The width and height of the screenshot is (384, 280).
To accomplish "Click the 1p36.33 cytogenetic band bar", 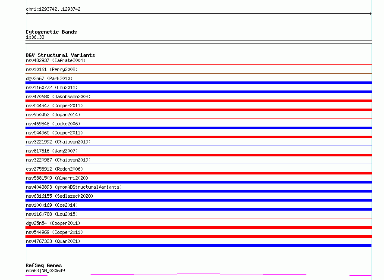I will point(198,42).
